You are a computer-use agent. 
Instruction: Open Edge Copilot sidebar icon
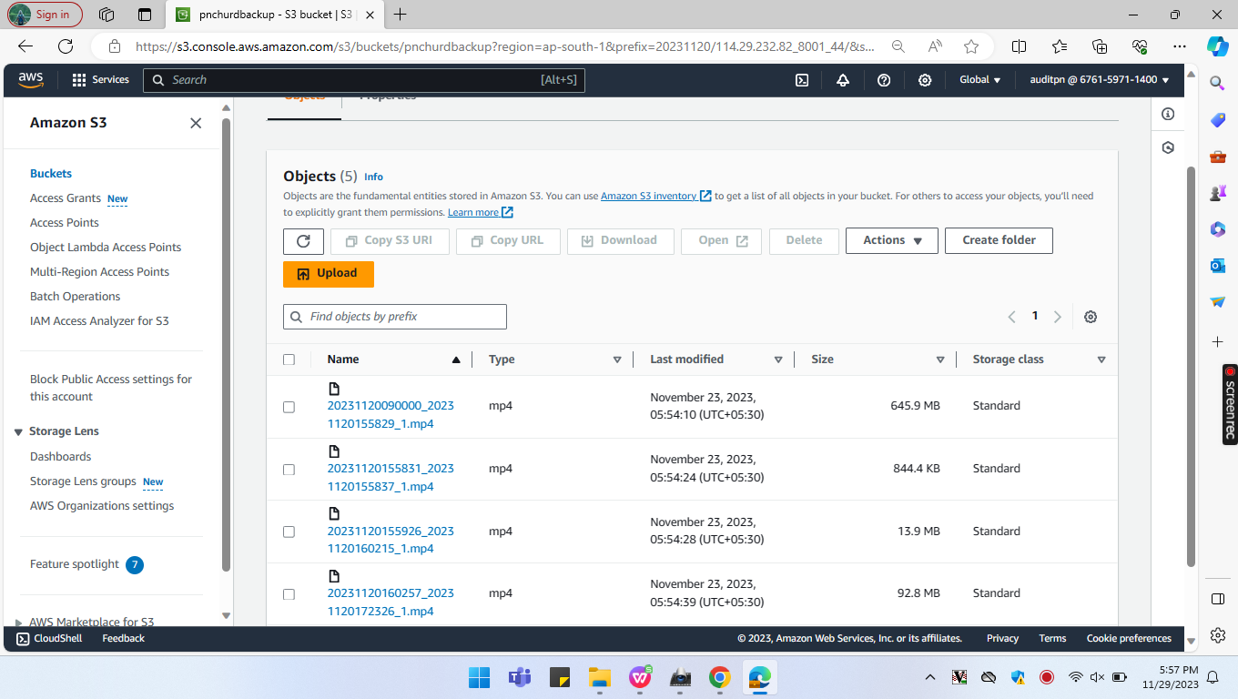pyautogui.click(x=1218, y=46)
